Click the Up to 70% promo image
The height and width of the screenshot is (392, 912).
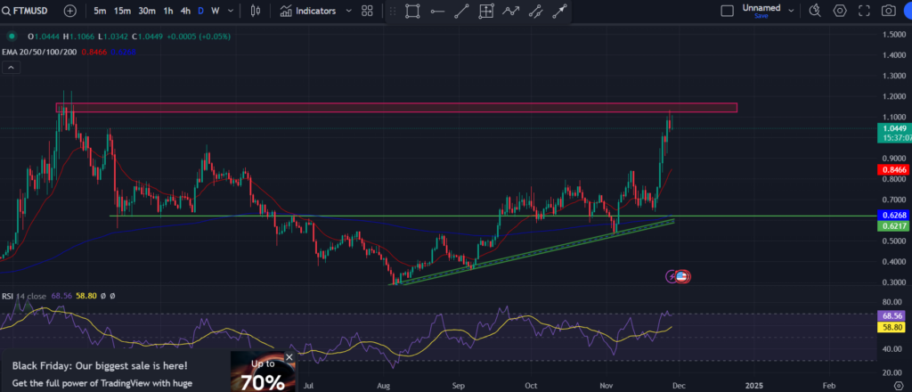263,372
